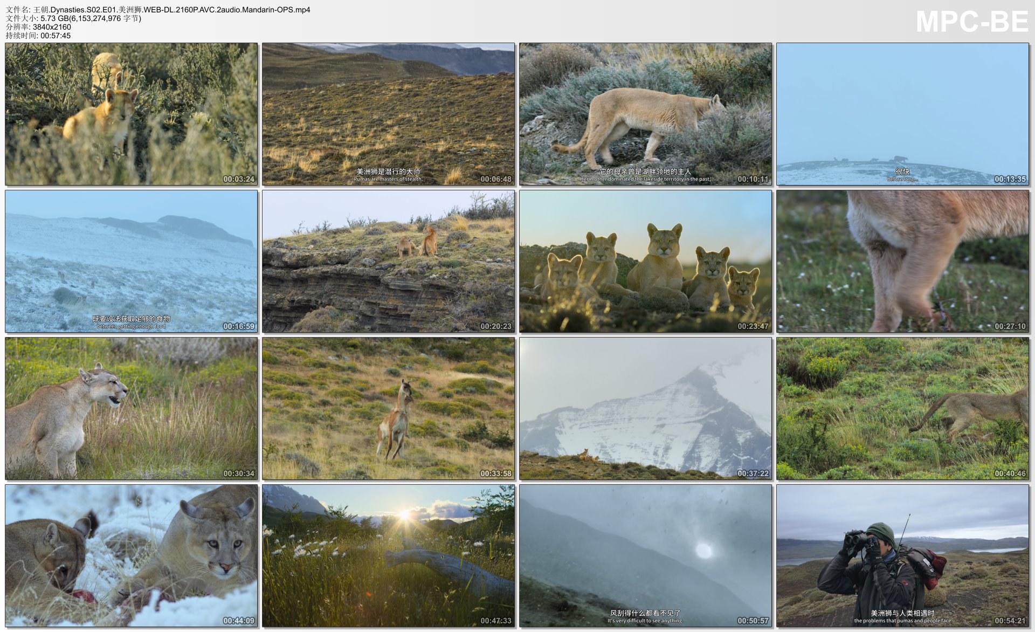Click the subtitle 'Her mother dominated the lakeside territory'
The width and height of the screenshot is (1035, 632).
point(645,179)
